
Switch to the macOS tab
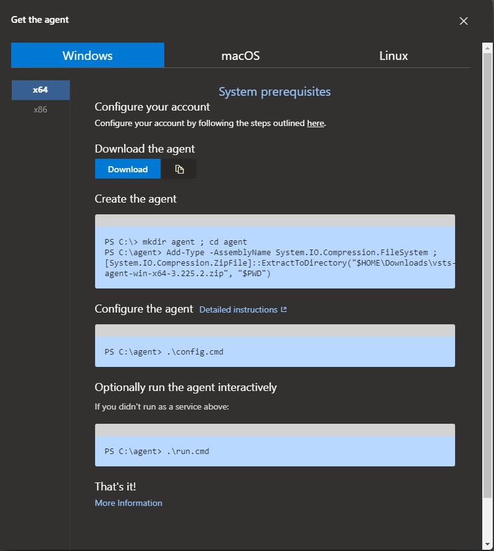[x=240, y=56]
